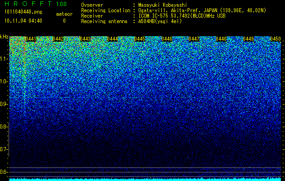Click the 0445 time marker
The height and width of the screenshot is (181, 285).
(140, 39)
